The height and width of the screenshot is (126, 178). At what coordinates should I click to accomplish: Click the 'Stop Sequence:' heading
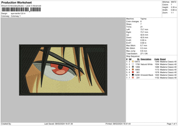pos(133,56)
